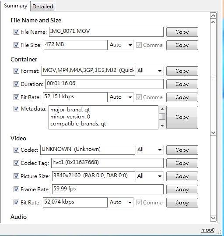Toggle the Format checkbox

click(16, 71)
